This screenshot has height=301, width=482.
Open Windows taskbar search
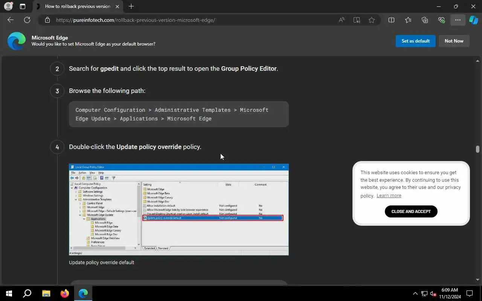(27, 293)
